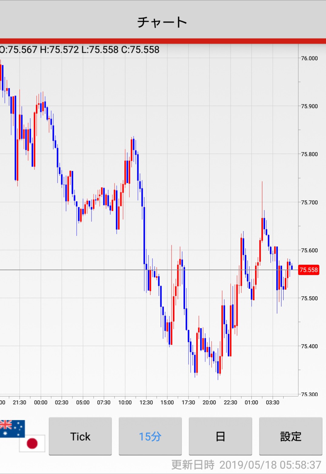The height and width of the screenshot is (474, 326).
Task: Select the 15分 timeframe
Action: pos(150,436)
